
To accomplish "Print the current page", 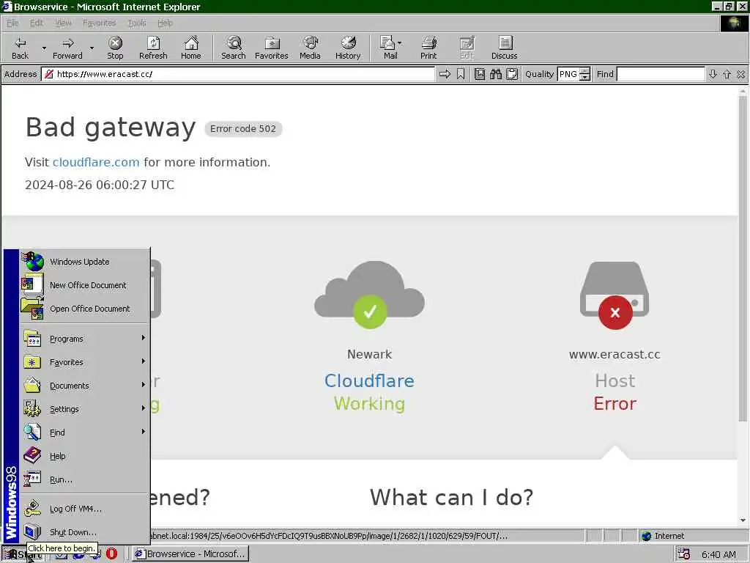I will click(x=428, y=48).
